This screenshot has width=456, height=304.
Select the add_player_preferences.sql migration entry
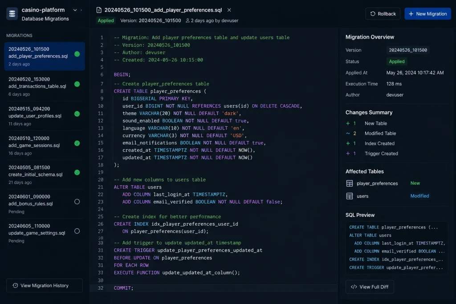tap(45, 56)
